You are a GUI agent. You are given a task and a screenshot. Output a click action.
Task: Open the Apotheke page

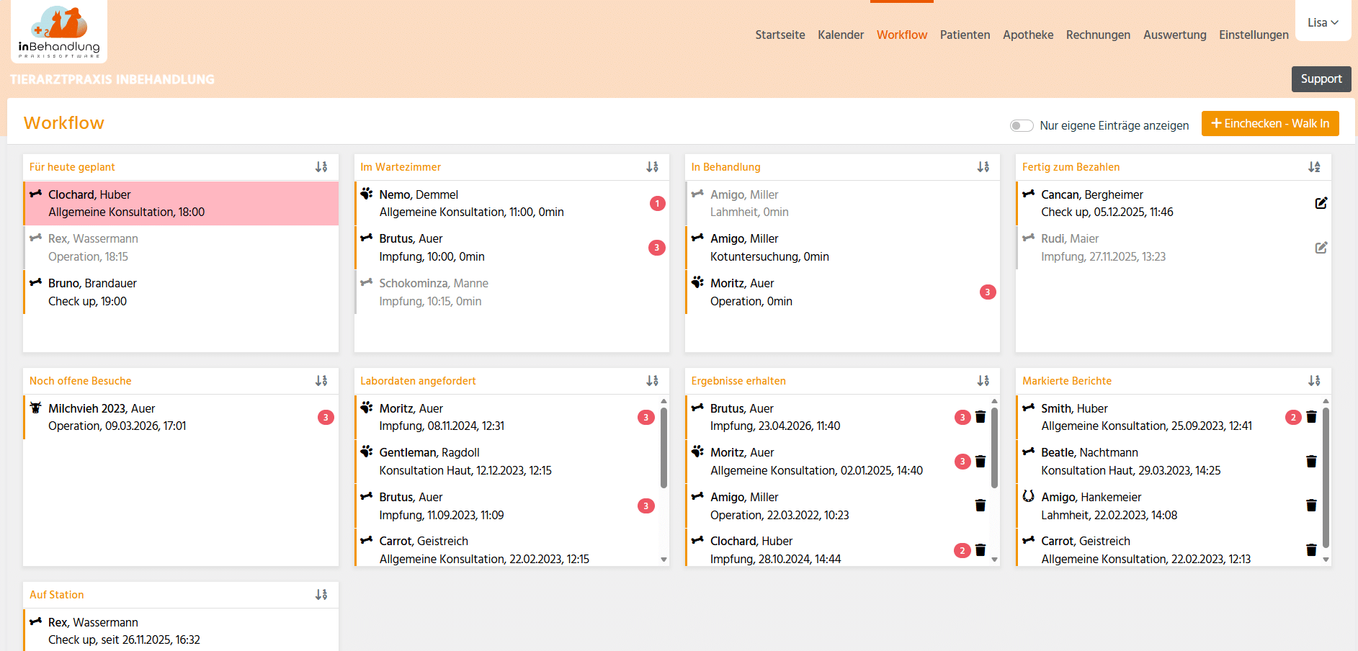pos(1028,35)
